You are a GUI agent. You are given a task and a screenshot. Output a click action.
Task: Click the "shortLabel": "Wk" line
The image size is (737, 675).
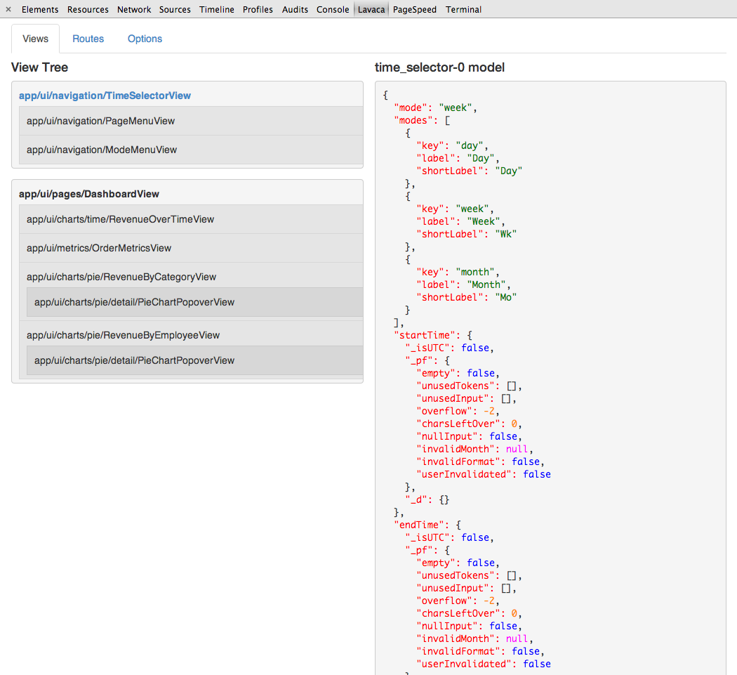click(x=466, y=235)
